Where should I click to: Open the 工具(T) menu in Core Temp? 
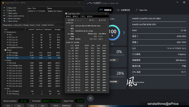(x=83, y=16)
